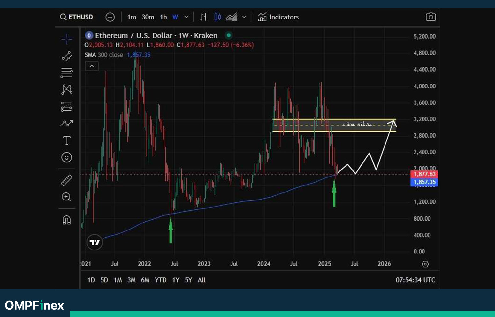
Task: Toggle the magnet snap mode
Action: [66, 220]
